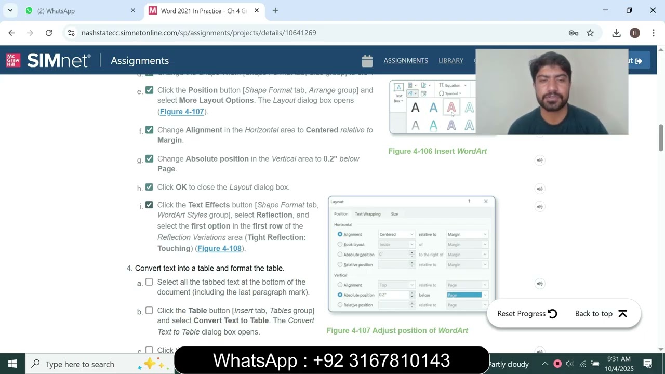
Task: Click the page vertical scrollbar thumb
Action: pos(661,137)
